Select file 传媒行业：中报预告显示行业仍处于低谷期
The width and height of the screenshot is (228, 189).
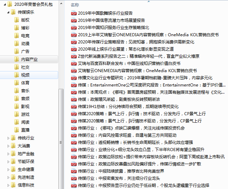[x=144, y=186]
